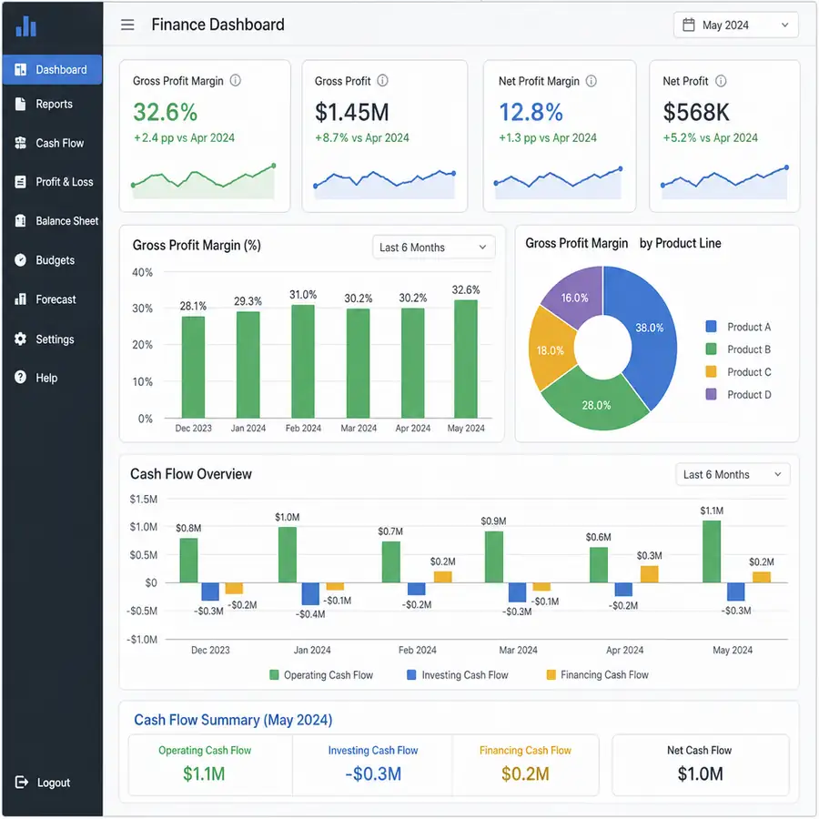Click the 38.0% donut chart segment
819x819 pixels.
tap(650, 334)
